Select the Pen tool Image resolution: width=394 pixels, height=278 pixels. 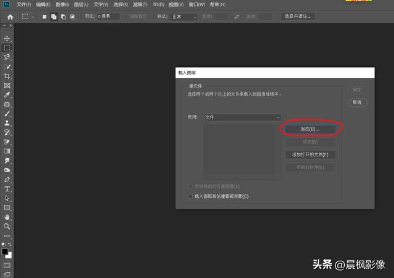(x=7, y=180)
